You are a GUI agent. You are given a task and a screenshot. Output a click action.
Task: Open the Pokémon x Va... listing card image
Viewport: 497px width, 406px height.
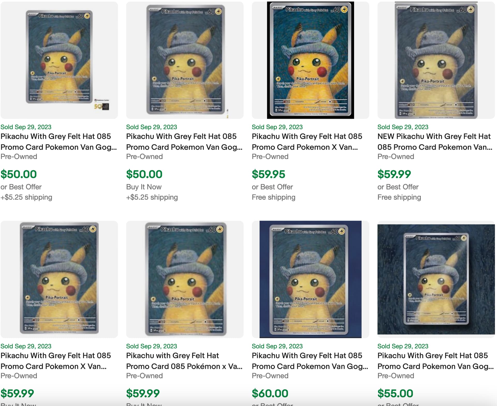185,279
